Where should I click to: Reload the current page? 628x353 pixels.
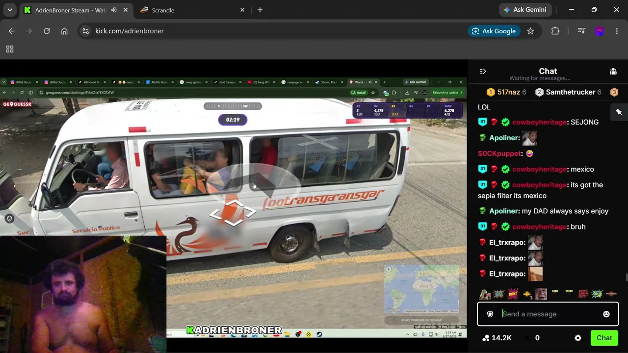47,31
